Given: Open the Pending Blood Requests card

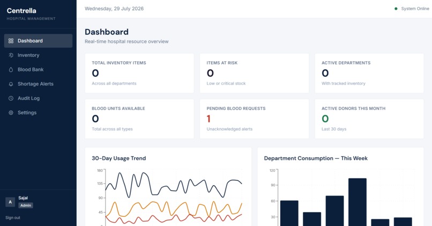Looking at the screenshot, I should click(254, 119).
